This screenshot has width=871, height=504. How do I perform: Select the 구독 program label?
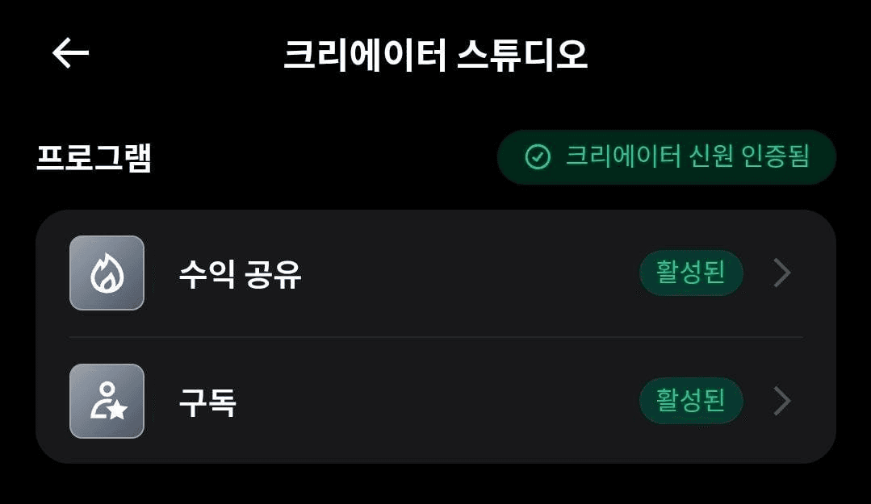[207, 402]
